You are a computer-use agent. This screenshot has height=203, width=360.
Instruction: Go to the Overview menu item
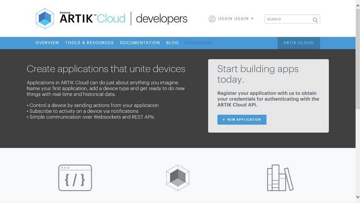[47, 43]
